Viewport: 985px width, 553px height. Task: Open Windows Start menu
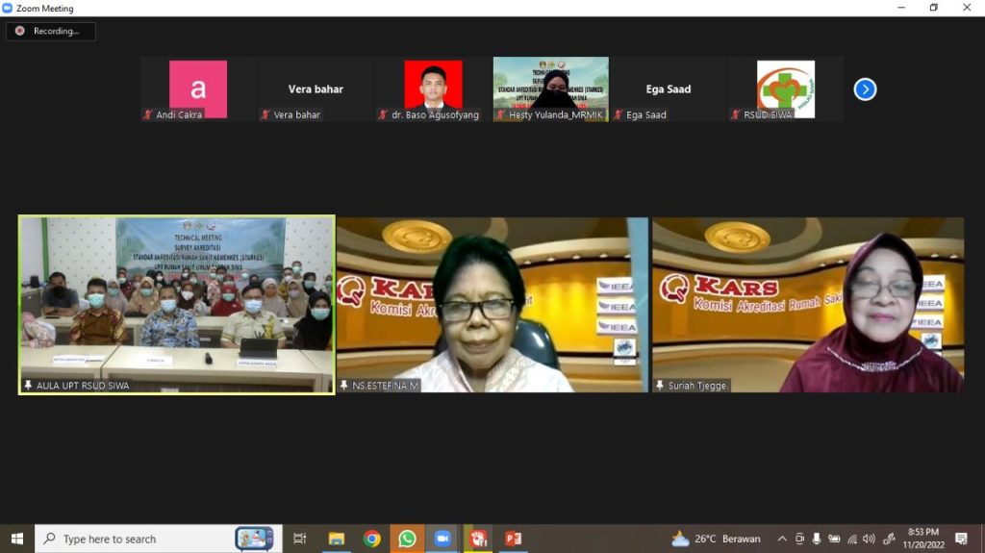click(16, 539)
